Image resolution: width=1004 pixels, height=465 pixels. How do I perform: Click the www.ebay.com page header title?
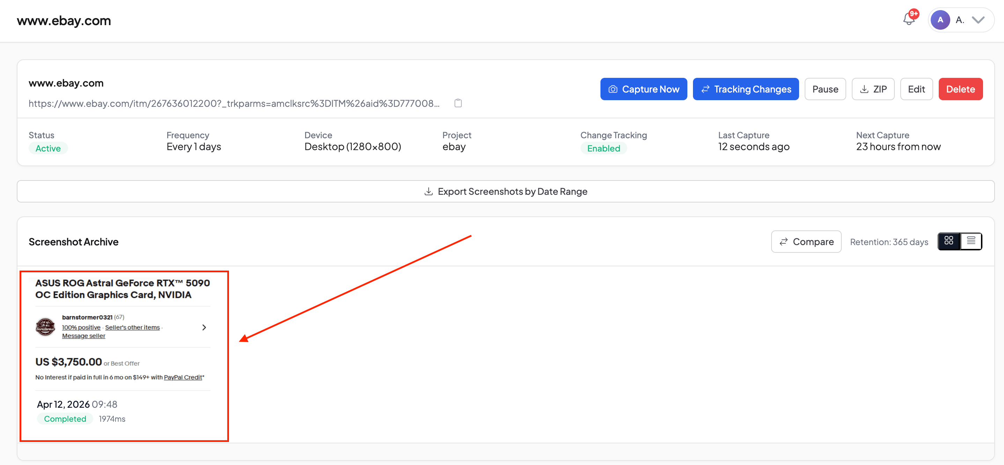pyautogui.click(x=64, y=21)
